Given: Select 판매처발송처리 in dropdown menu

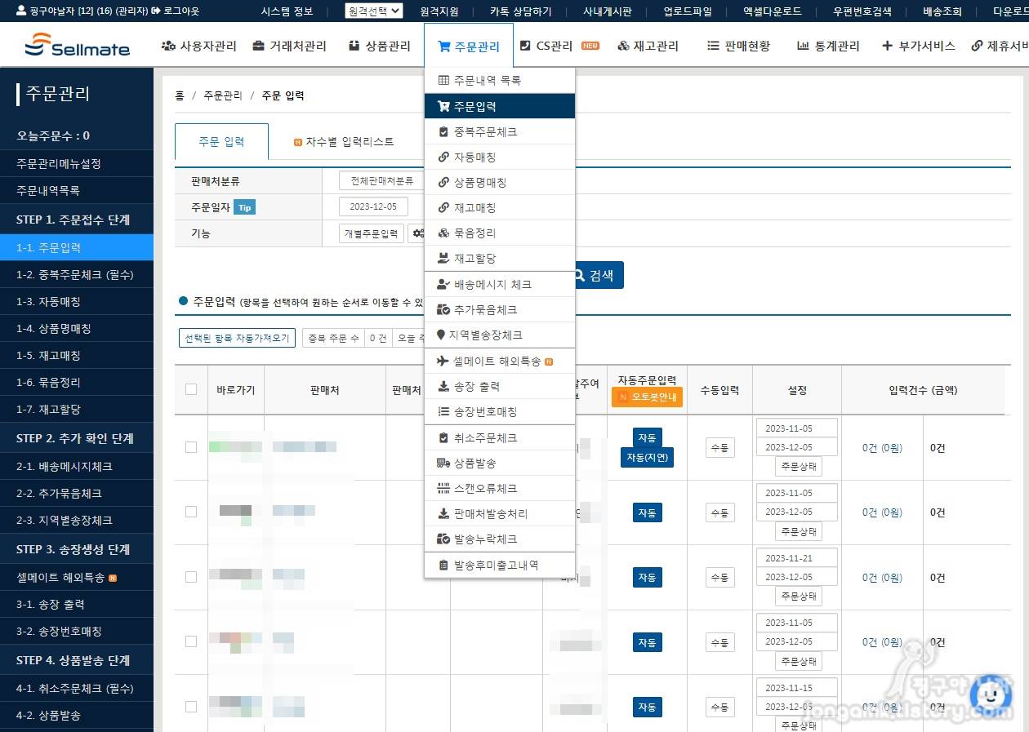Looking at the screenshot, I should pyautogui.click(x=500, y=513).
